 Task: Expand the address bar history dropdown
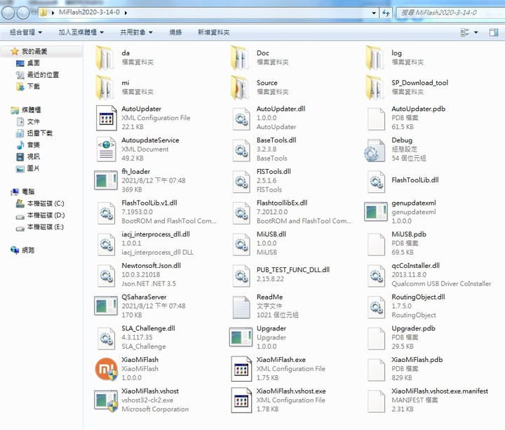[x=374, y=13]
